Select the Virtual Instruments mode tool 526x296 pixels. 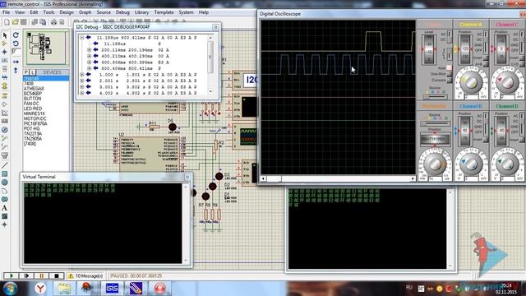[5, 155]
